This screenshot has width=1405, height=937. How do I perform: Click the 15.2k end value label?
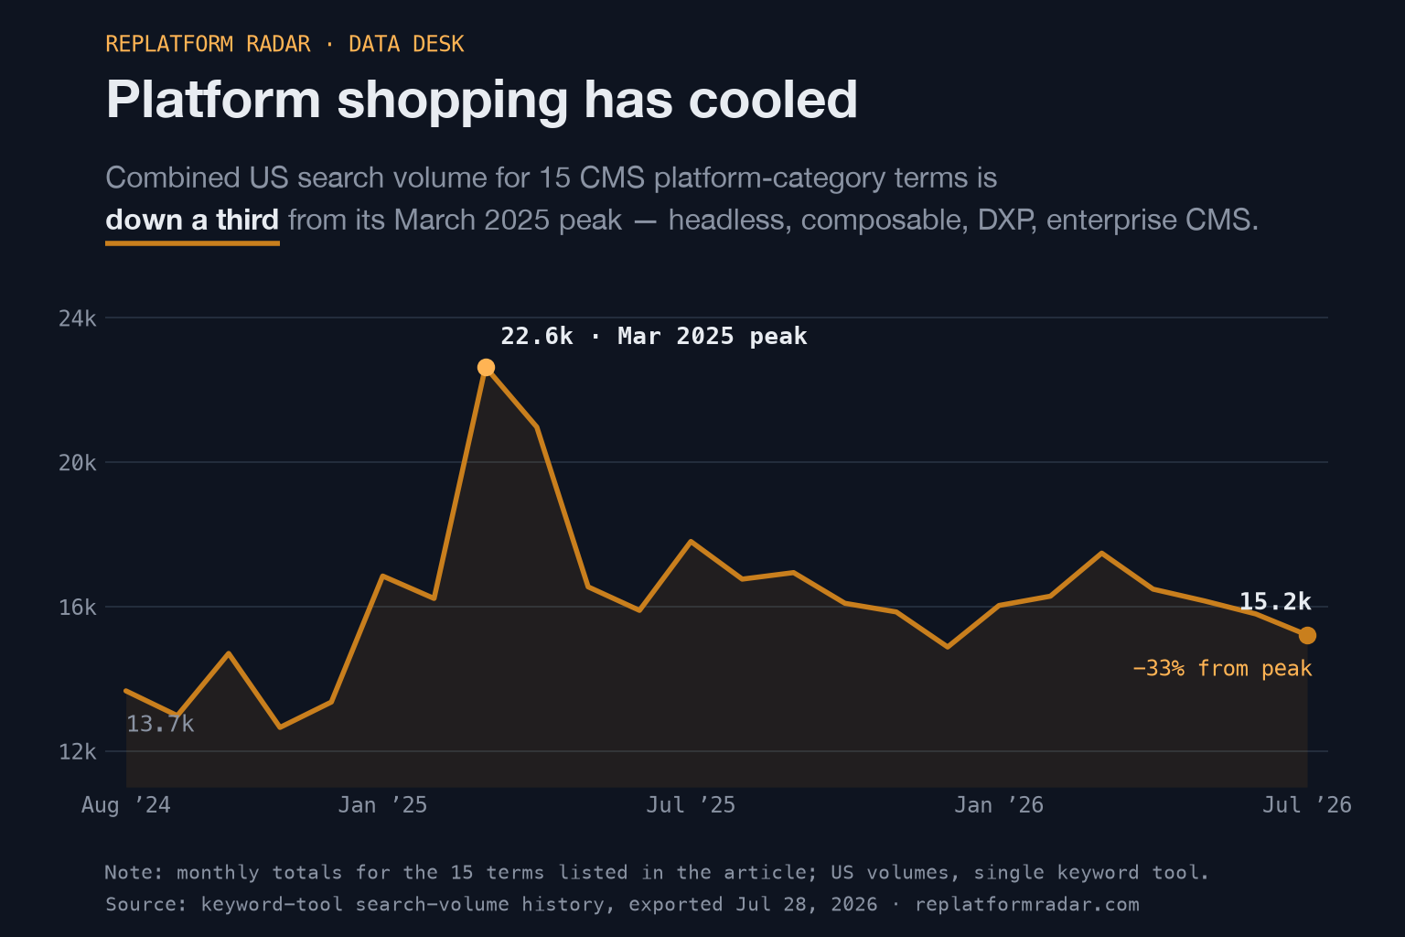1275,601
